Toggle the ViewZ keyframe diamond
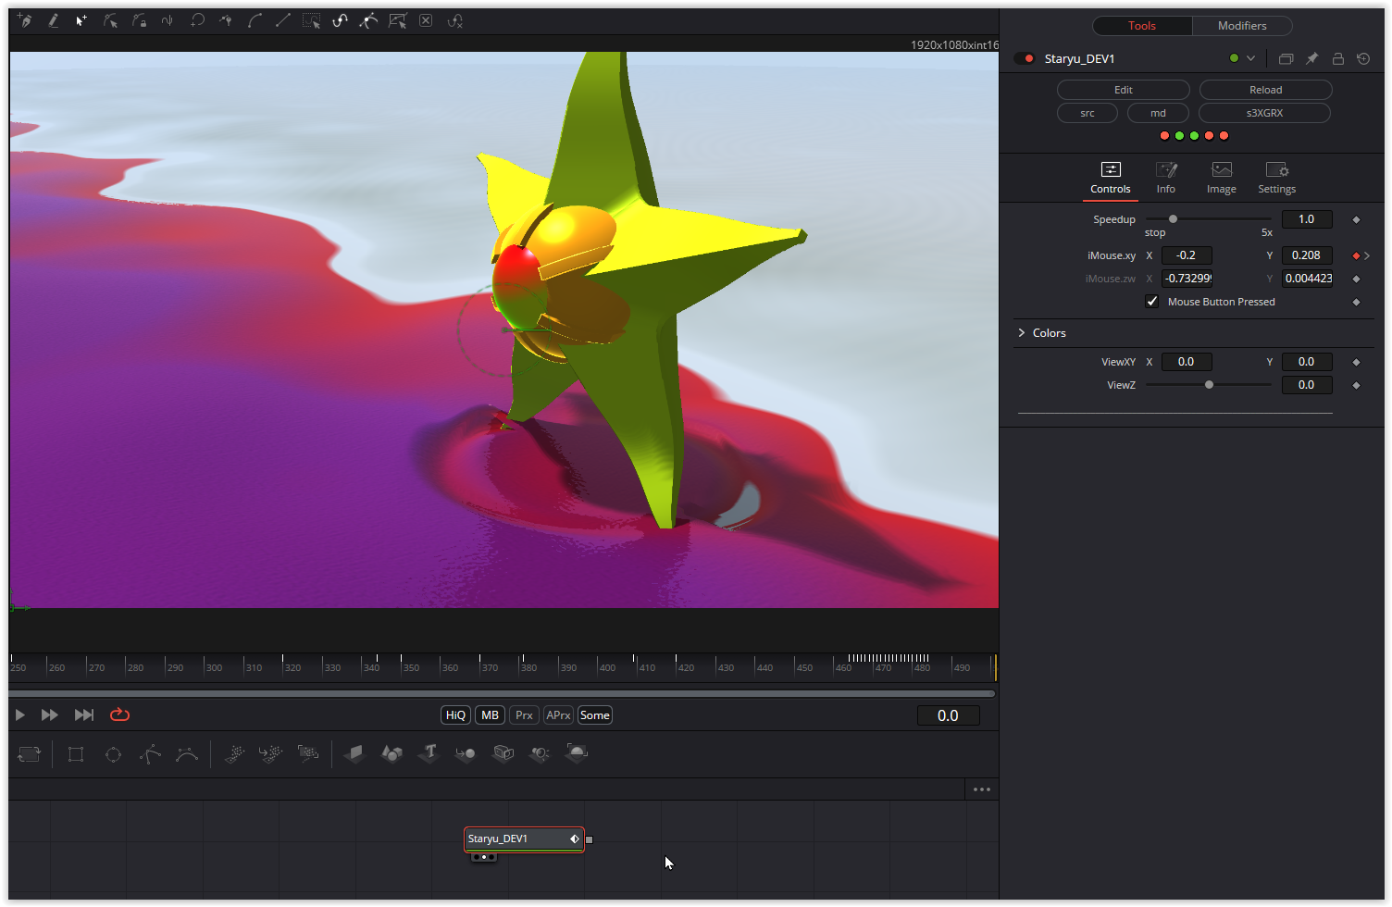 coord(1356,385)
